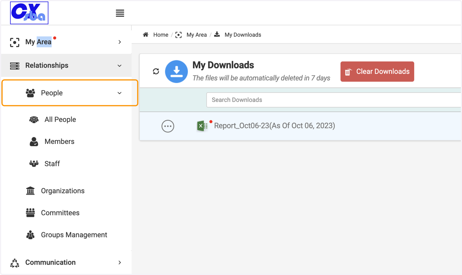Click the Excel file icon
The height and width of the screenshot is (275, 462).
[202, 126]
